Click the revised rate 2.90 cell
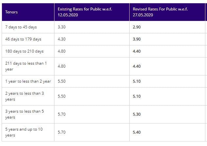Image resolution: width=207 pixels, height=146 pixels. [137, 27]
